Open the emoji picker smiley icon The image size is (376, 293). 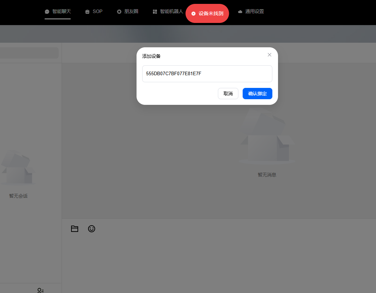point(92,229)
